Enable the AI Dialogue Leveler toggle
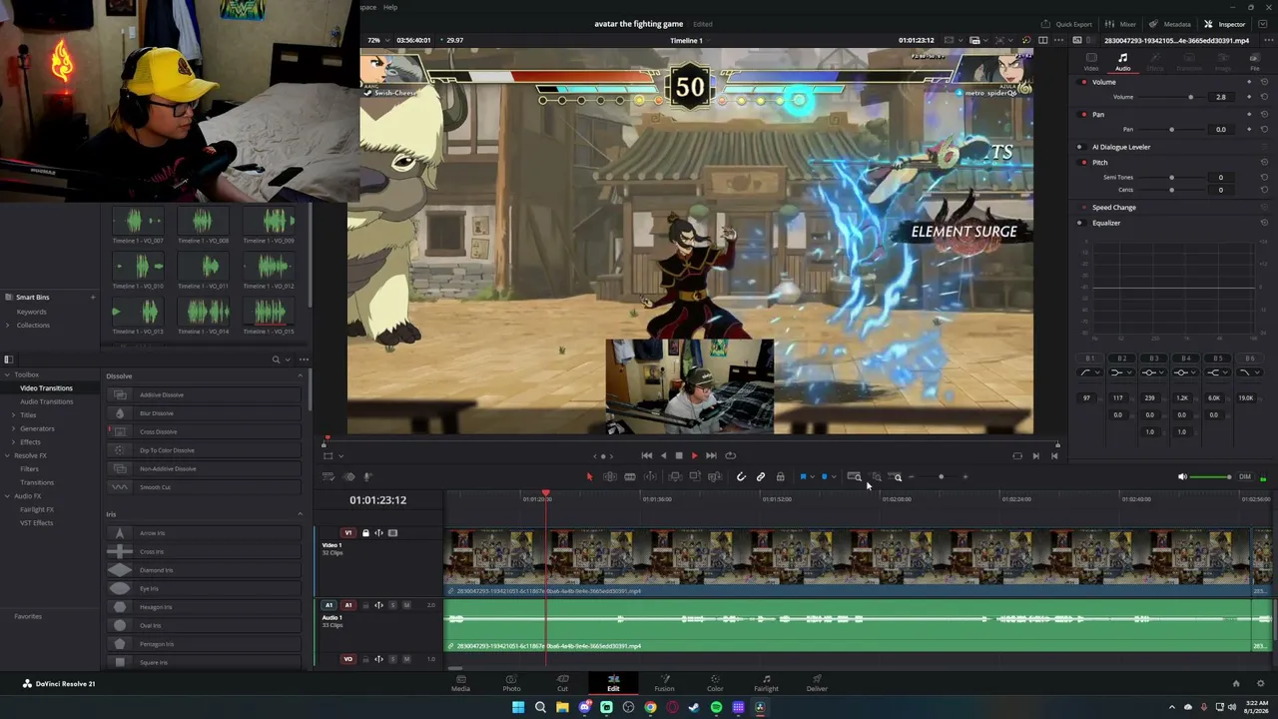1278x719 pixels. [1080, 147]
